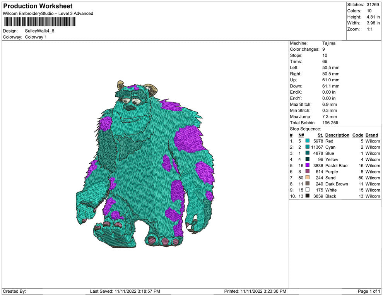Image resolution: width=383 pixels, height=295 pixels.
Task: Click the stitch count '5978' for Red
Action: [x=318, y=141]
